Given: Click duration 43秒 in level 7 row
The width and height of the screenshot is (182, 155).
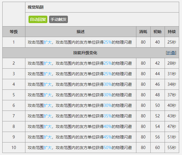Looking at the screenshot, I should 172,116.
